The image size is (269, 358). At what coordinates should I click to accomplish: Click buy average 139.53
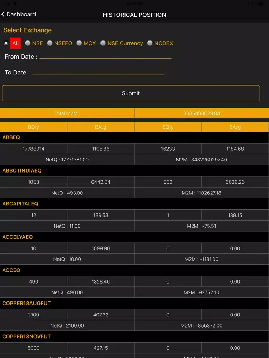(101, 215)
